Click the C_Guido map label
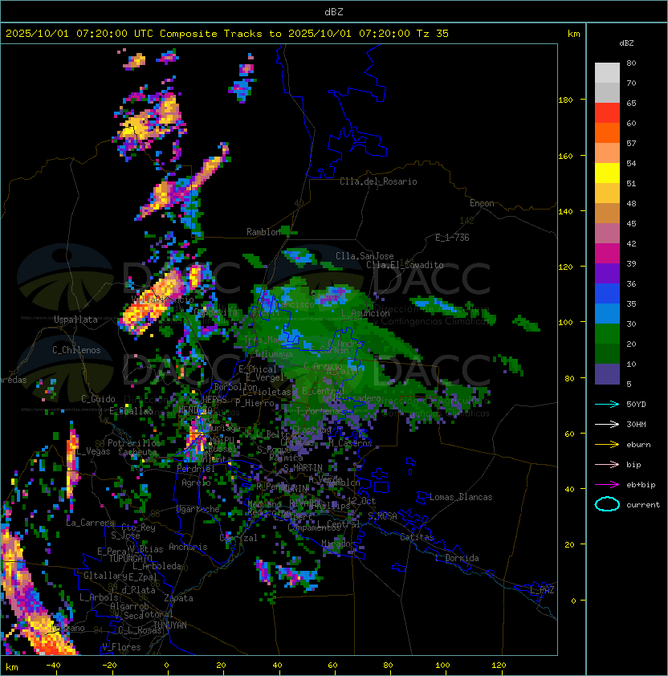 tap(98, 399)
